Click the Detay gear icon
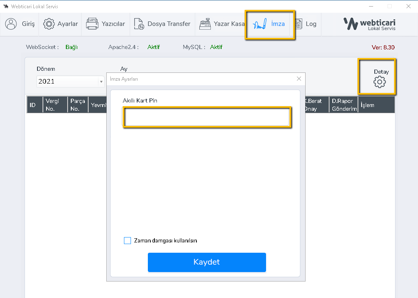Viewport: 418px width, 298px height. point(379,82)
